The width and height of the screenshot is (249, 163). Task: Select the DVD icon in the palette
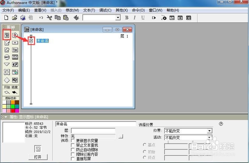[15, 72]
